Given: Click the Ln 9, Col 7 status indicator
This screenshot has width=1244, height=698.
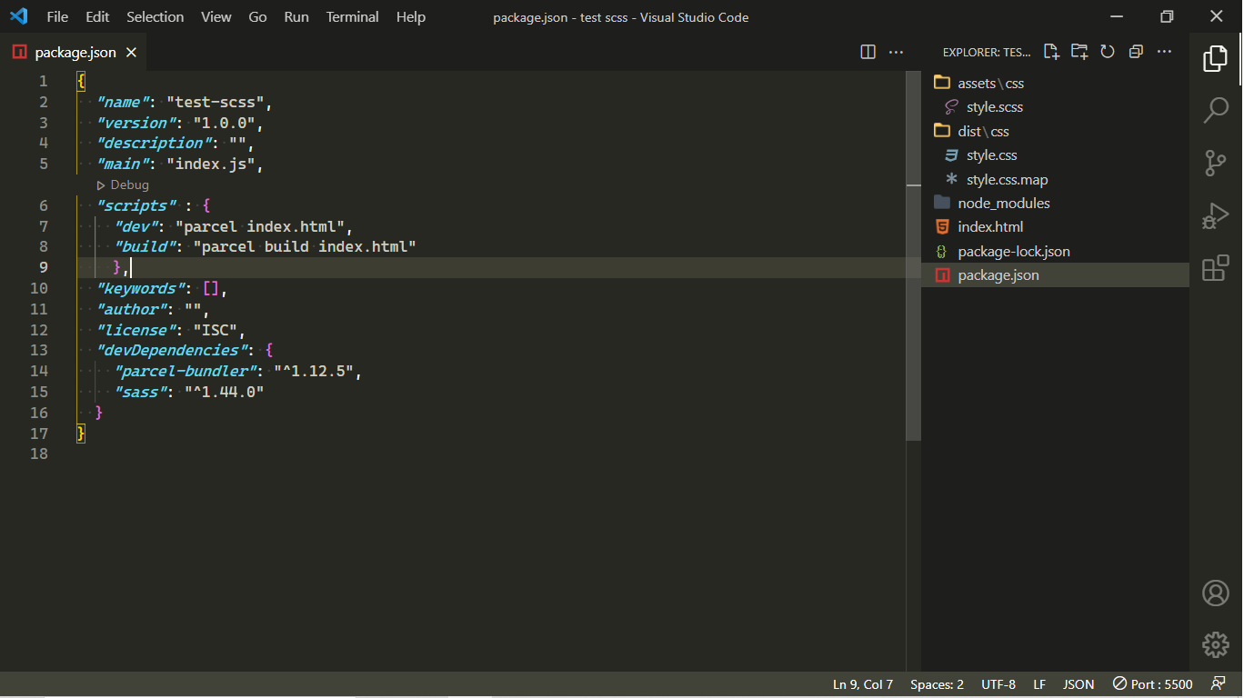Looking at the screenshot, I should coord(863,684).
